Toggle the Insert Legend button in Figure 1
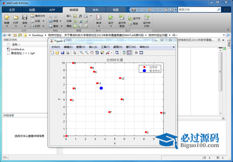The image size is (233, 162). (129, 53)
